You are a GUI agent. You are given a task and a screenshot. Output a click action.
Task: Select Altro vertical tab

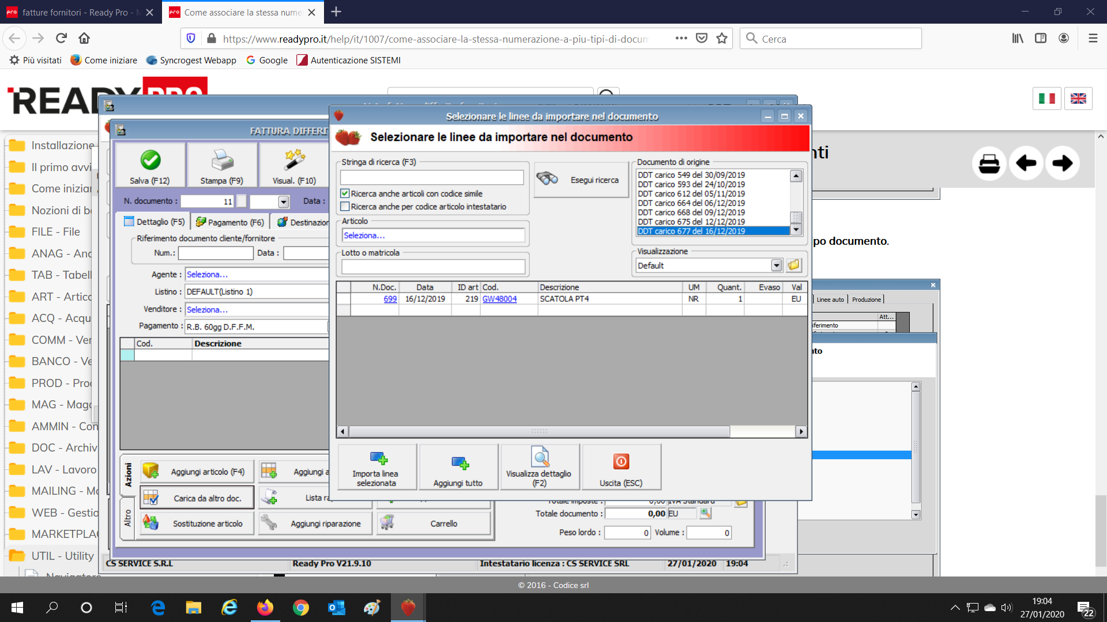(x=128, y=518)
